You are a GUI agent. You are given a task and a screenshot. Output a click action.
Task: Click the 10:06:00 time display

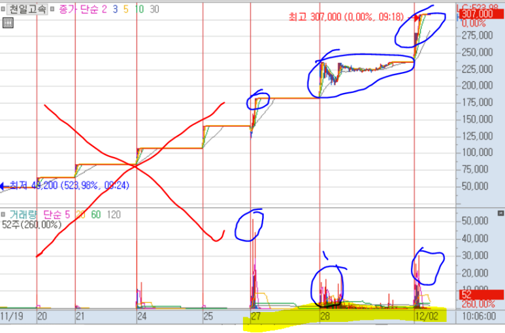pos(479,316)
